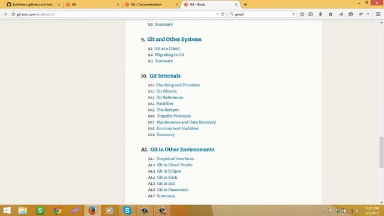Click the send/share paper plane icon
The width and height of the screenshot is (384, 216).
(341, 14)
